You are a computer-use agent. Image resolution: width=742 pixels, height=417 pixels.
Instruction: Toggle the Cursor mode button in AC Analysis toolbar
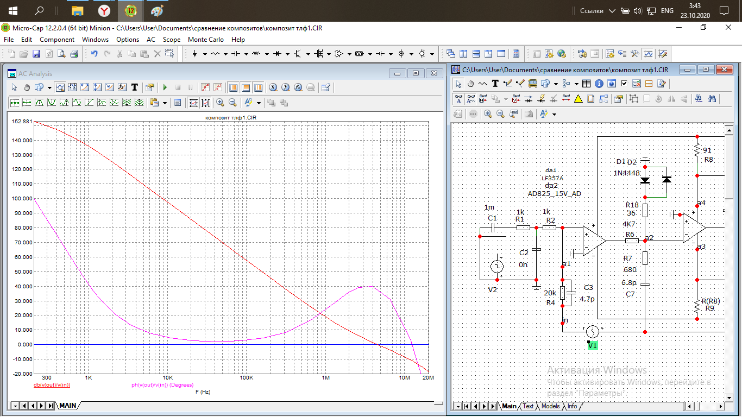pos(73,87)
